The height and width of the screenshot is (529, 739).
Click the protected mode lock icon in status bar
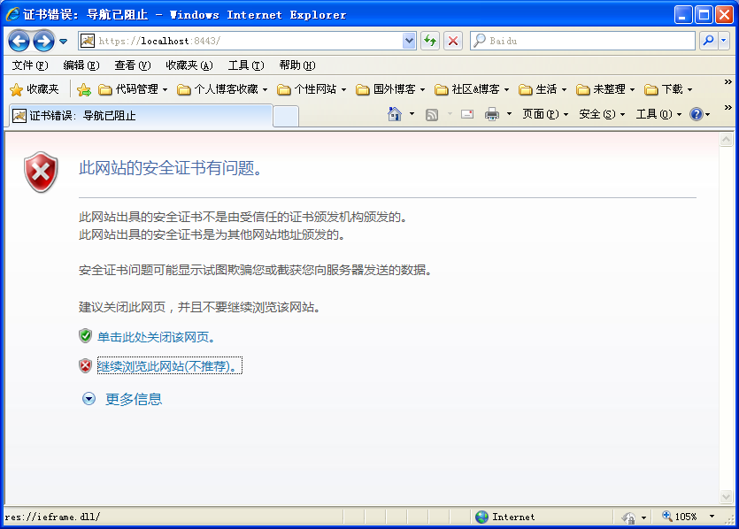(x=628, y=517)
